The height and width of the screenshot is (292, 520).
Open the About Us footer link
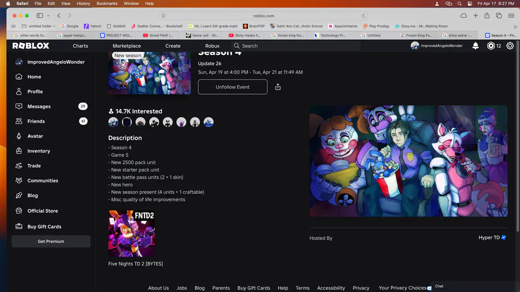pos(158,288)
